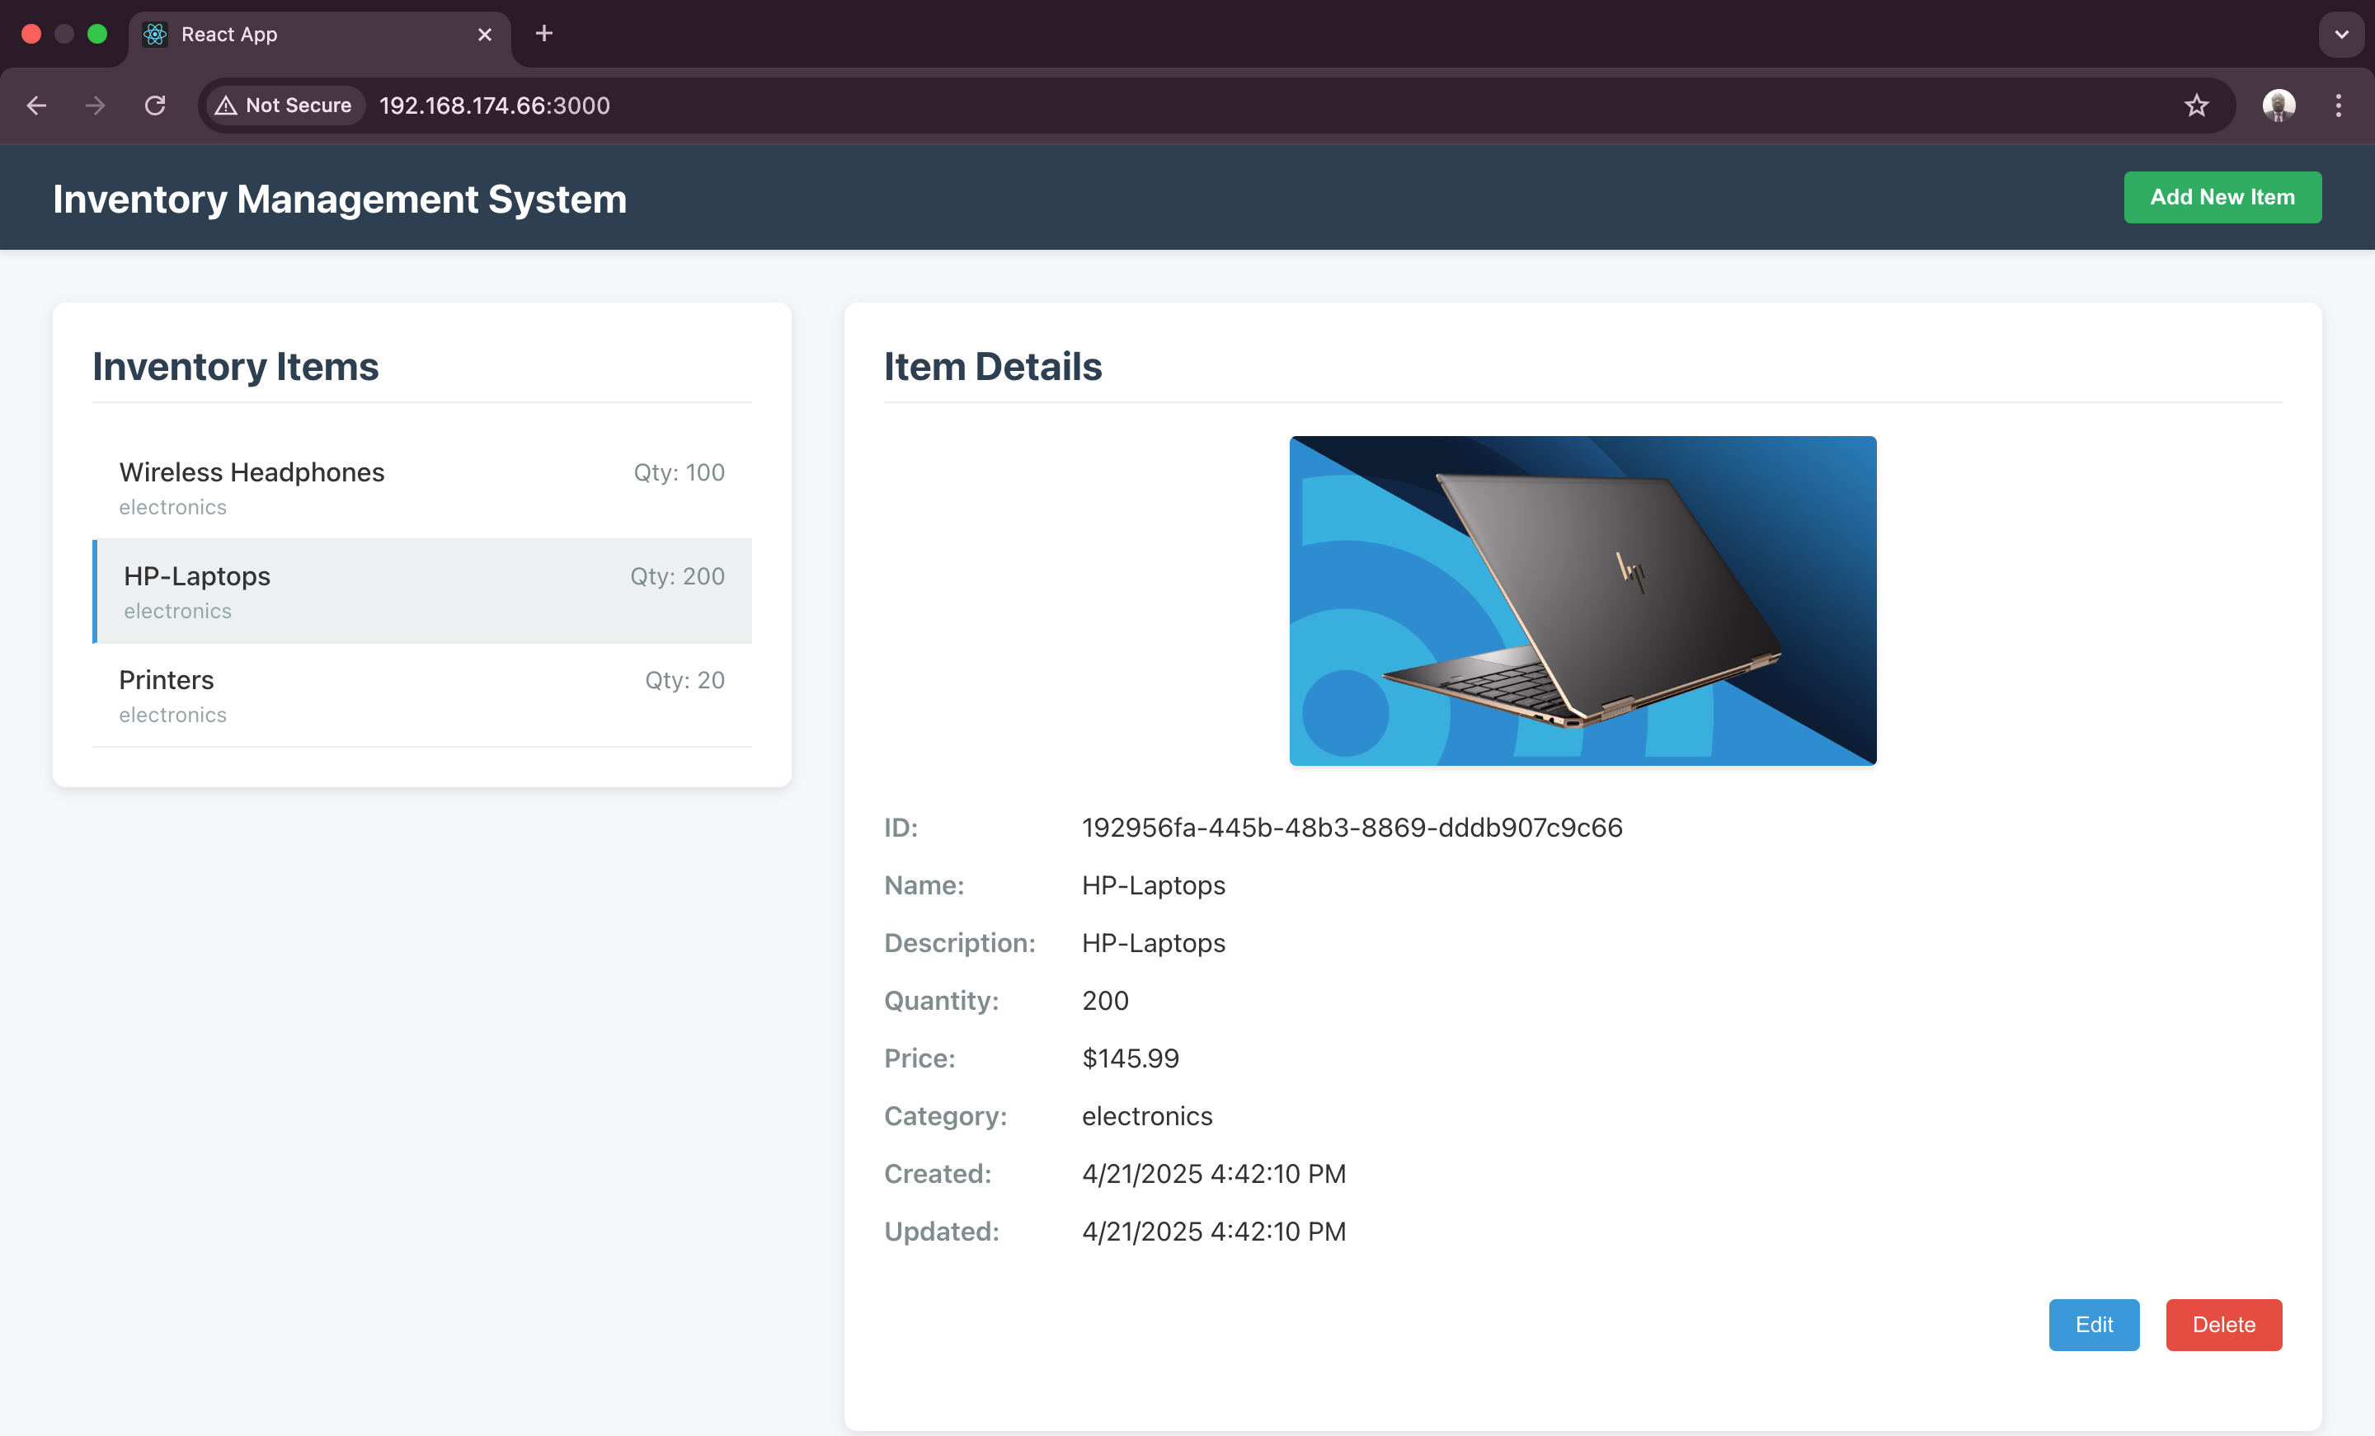The width and height of the screenshot is (2375, 1436).
Task: Click the address bar URL 192.168.174.66:3000
Action: [x=495, y=105]
